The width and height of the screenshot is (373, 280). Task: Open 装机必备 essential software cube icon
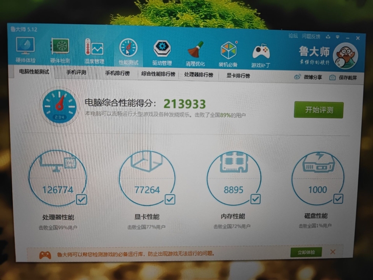point(228,54)
